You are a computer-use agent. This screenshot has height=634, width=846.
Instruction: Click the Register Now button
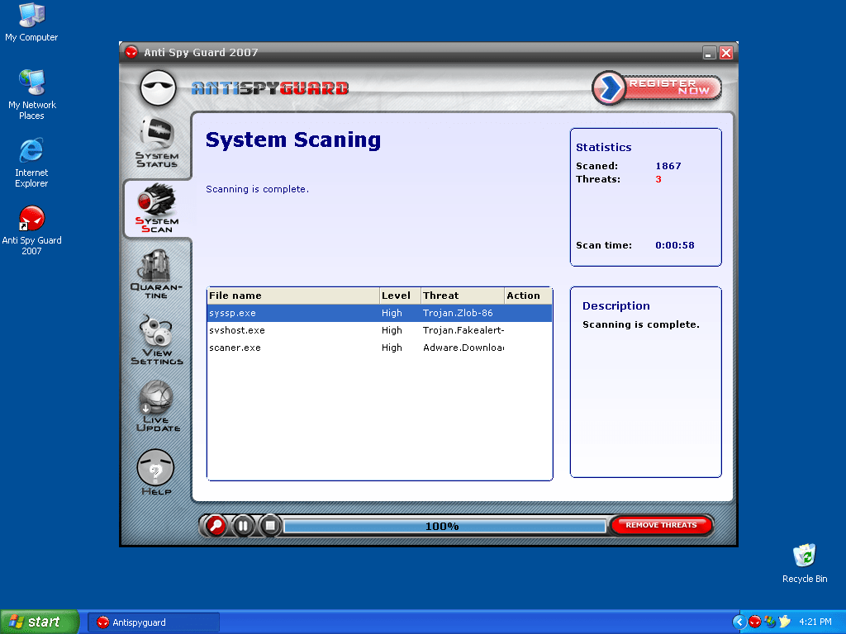pyautogui.click(x=658, y=88)
